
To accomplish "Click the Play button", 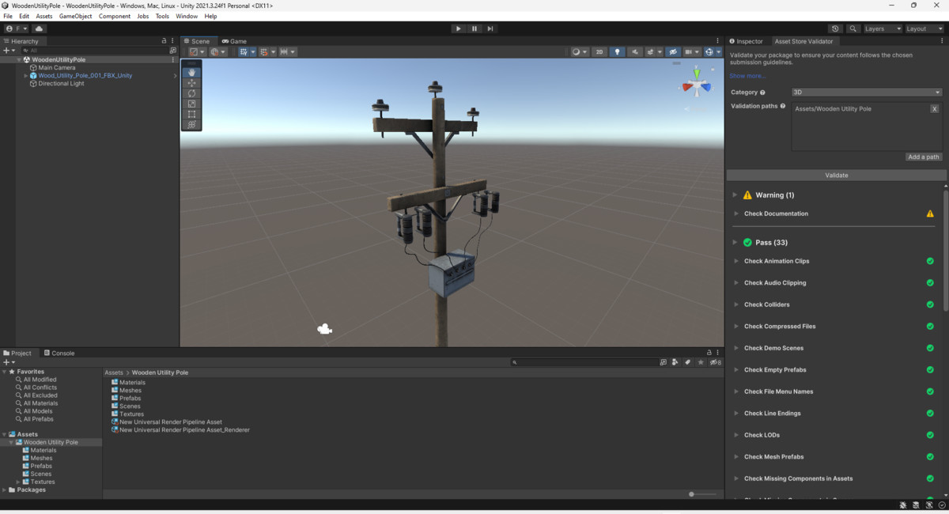I will tap(458, 28).
